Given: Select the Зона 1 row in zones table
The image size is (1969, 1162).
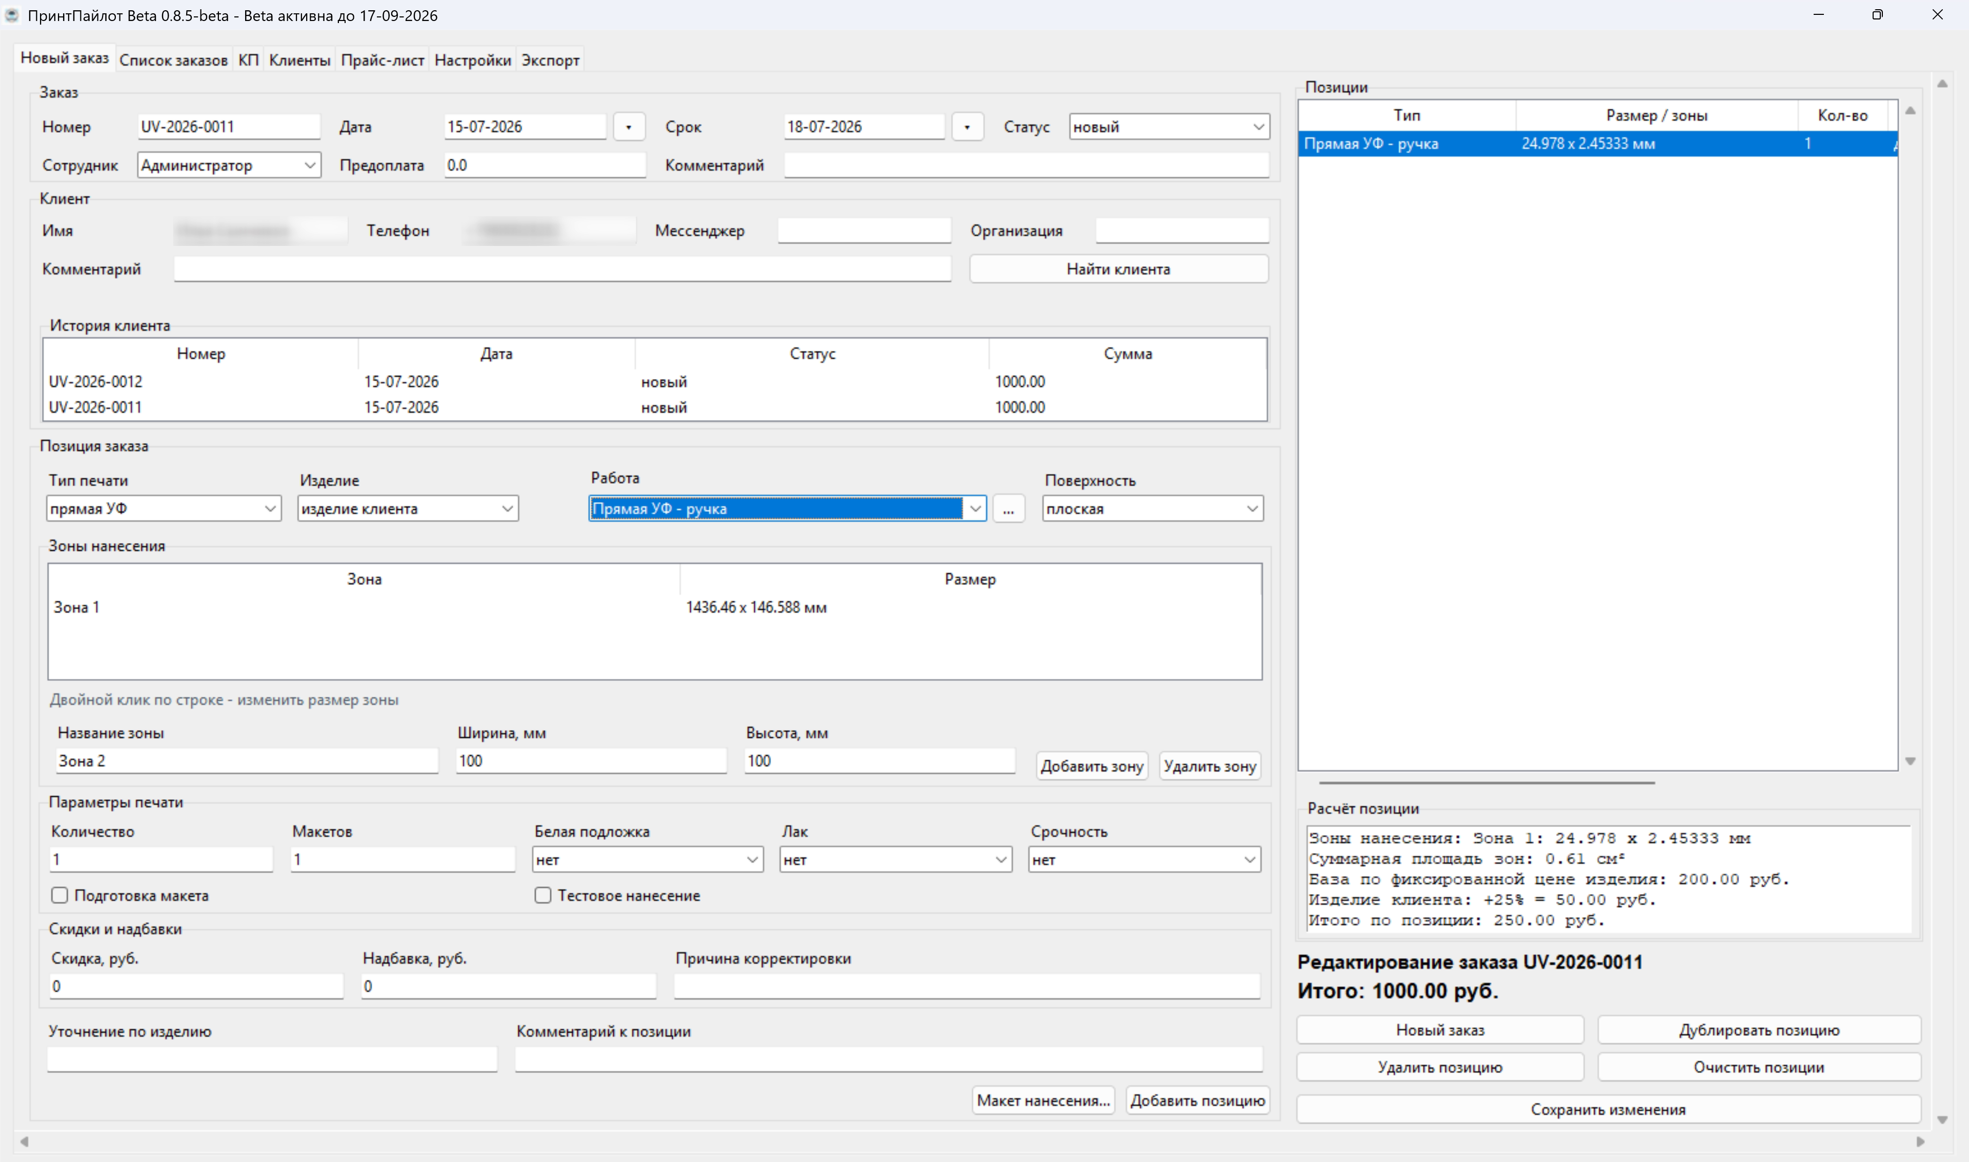Looking at the screenshot, I should 655,608.
